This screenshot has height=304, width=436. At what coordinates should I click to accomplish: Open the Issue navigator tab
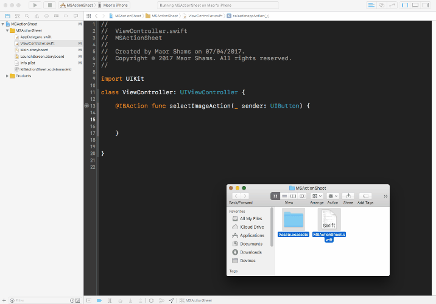click(x=37, y=16)
